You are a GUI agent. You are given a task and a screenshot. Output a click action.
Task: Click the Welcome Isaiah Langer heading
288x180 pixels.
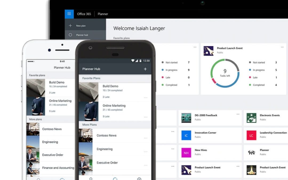[139, 28]
